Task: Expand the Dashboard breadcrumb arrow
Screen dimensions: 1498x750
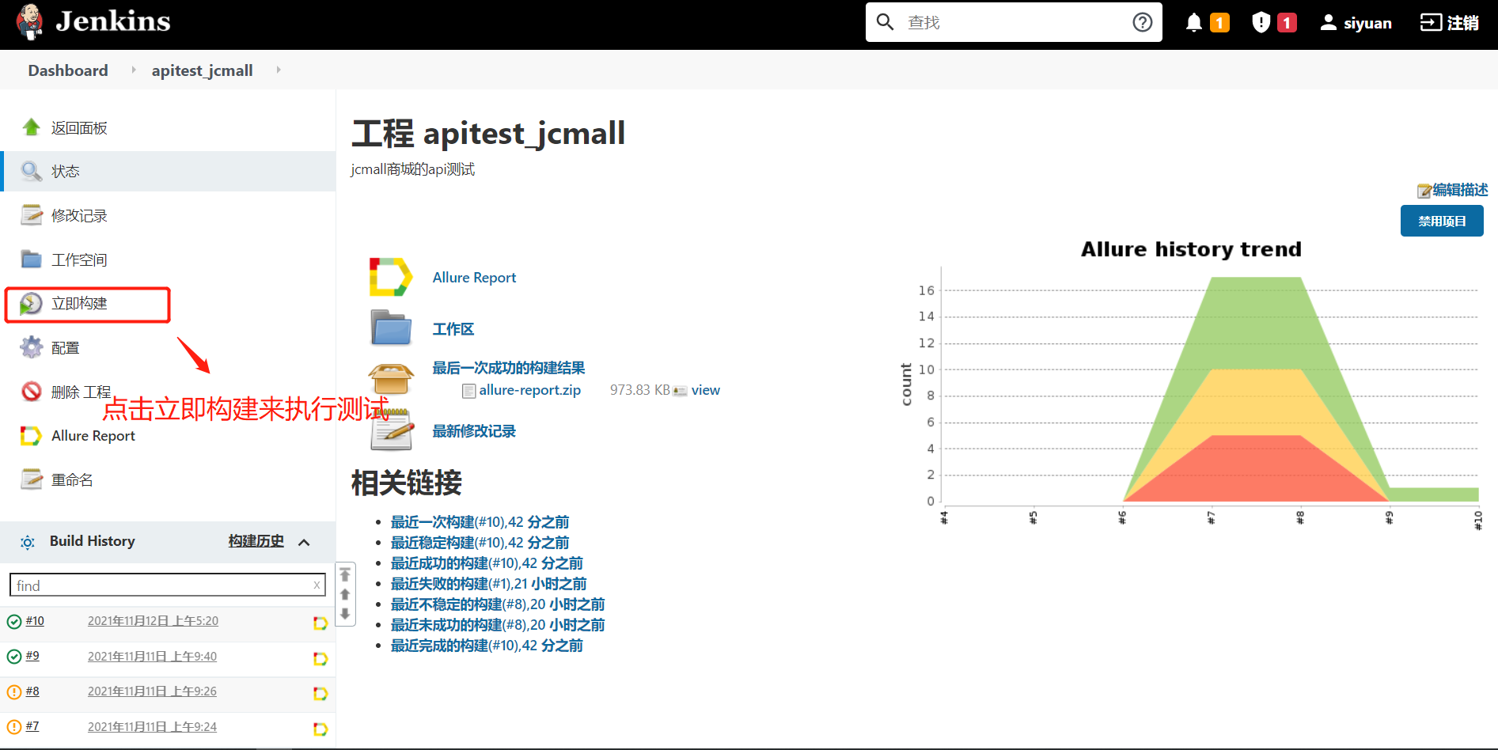Action: pyautogui.click(x=133, y=70)
